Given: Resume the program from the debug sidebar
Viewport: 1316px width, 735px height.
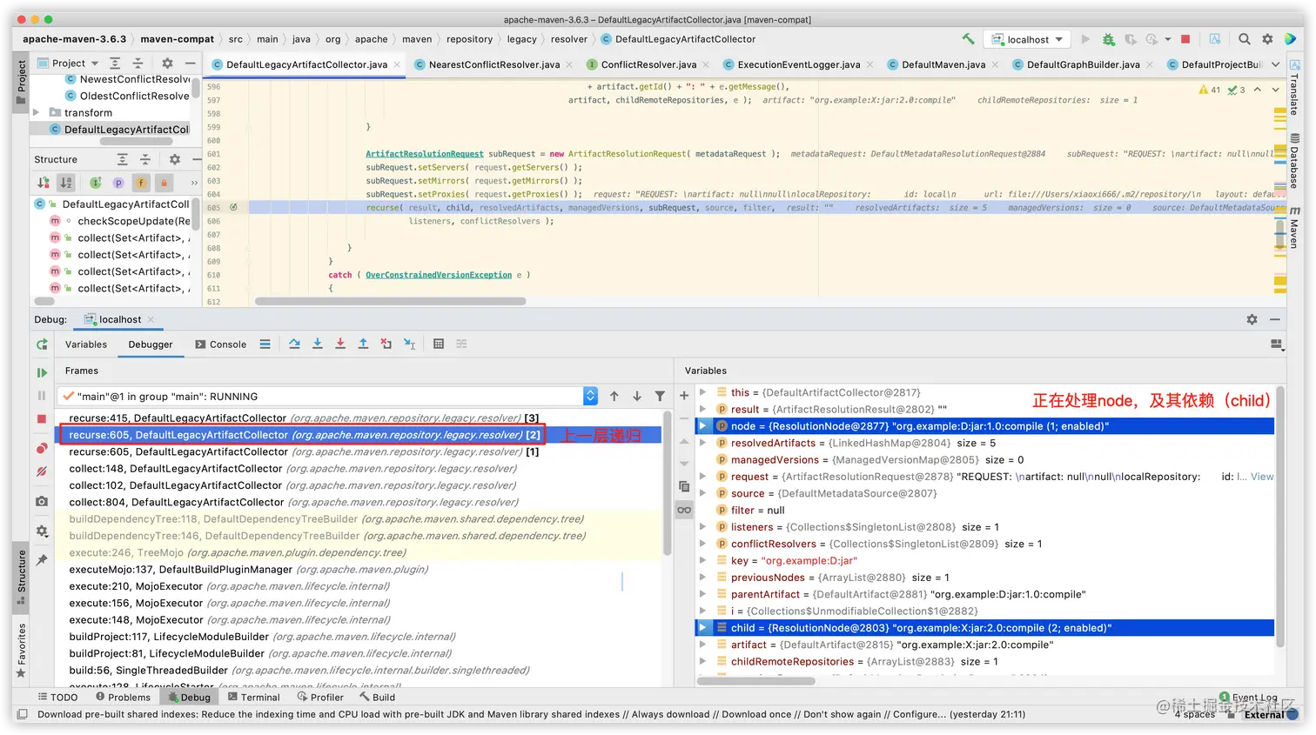Looking at the screenshot, I should pyautogui.click(x=42, y=372).
